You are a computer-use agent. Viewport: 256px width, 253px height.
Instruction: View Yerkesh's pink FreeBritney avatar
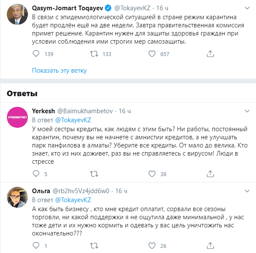pos(17,117)
